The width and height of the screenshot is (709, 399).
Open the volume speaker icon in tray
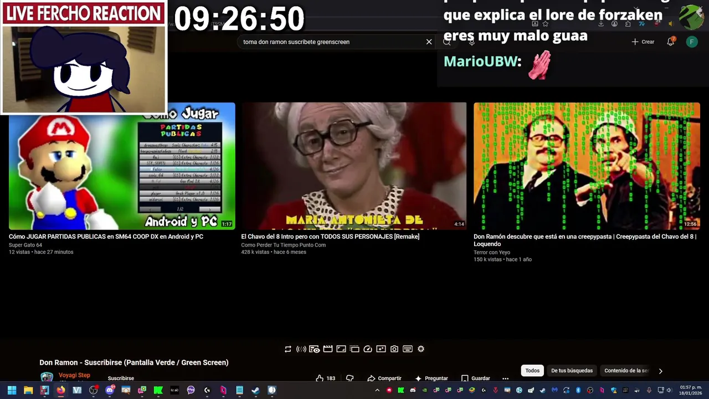[669, 390]
